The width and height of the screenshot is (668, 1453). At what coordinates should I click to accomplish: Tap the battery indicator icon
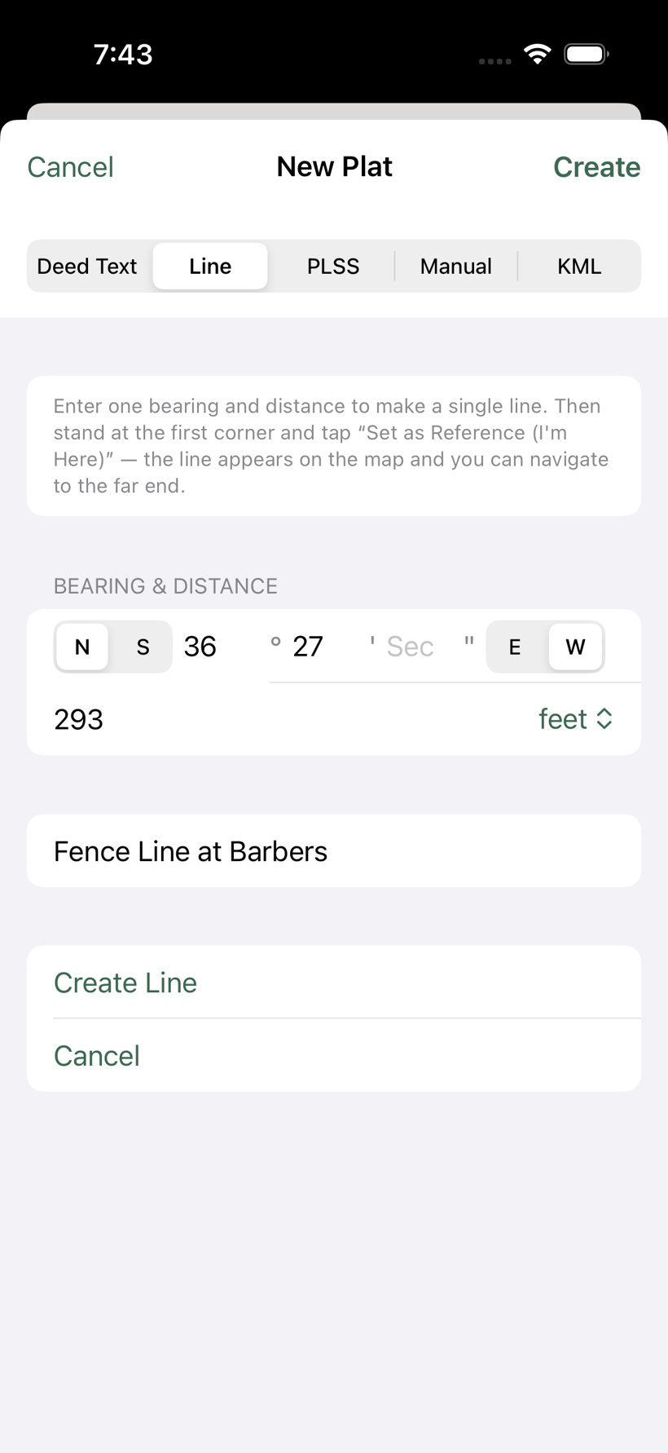coord(587,55)
